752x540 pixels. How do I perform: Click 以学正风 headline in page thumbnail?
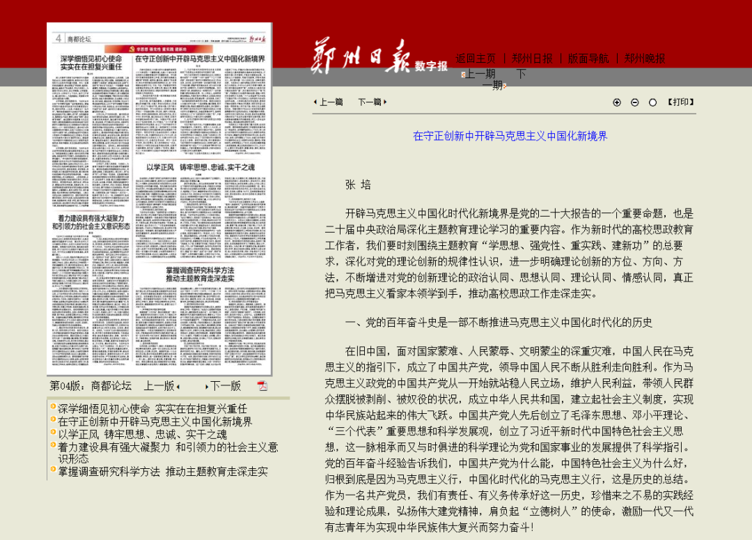pos(201,167)
